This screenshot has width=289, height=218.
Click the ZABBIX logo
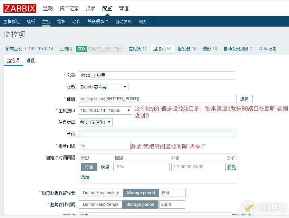point(20,9)
